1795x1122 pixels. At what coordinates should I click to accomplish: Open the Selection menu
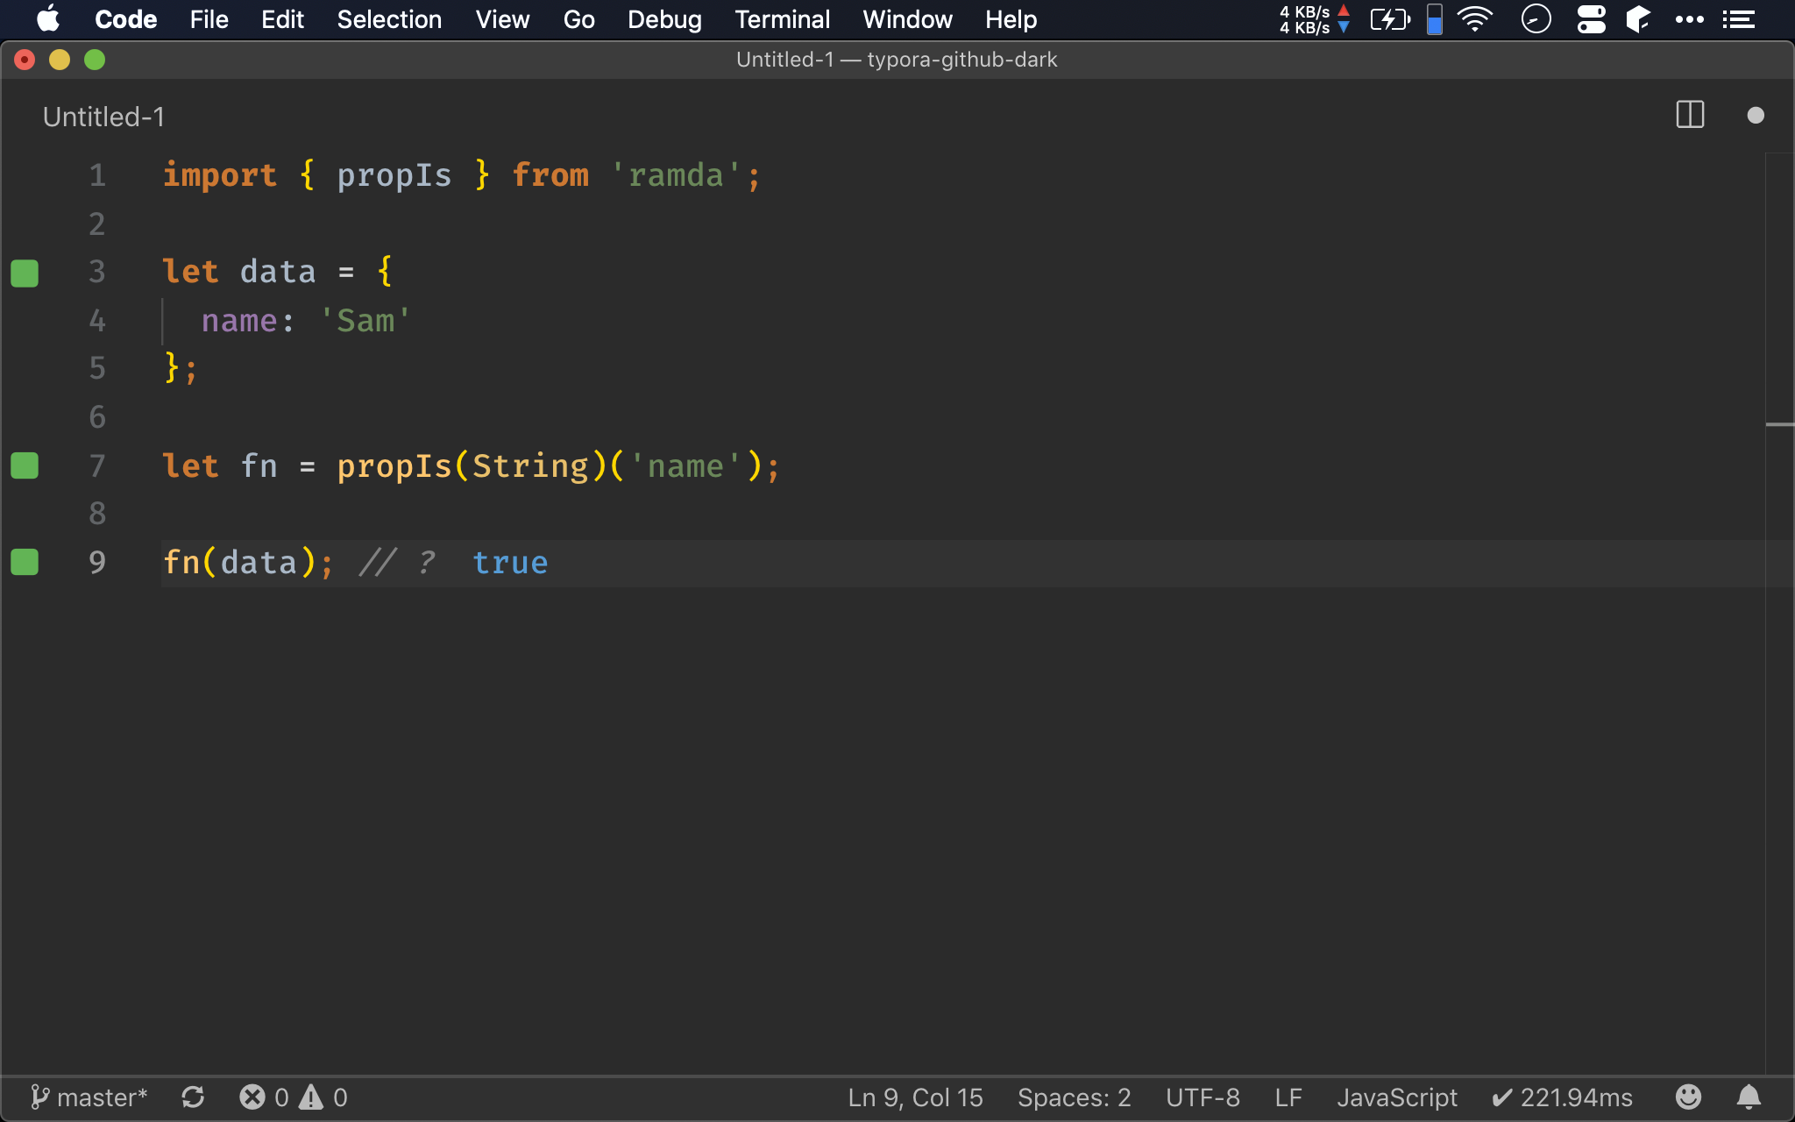[389, 19]
